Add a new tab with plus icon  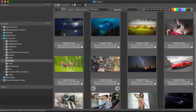click(85, 5)
